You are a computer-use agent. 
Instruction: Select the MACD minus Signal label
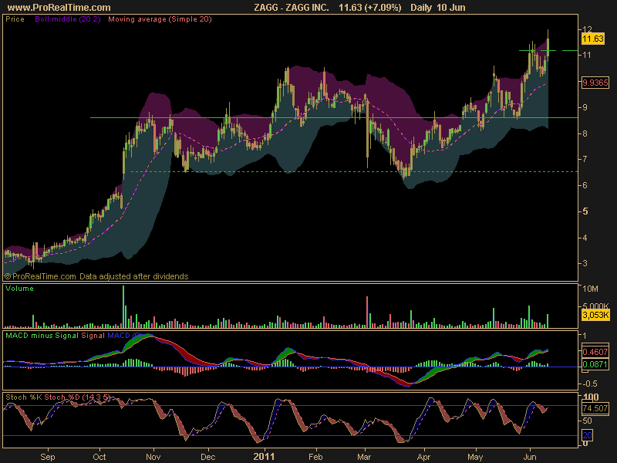click(42, 336)
